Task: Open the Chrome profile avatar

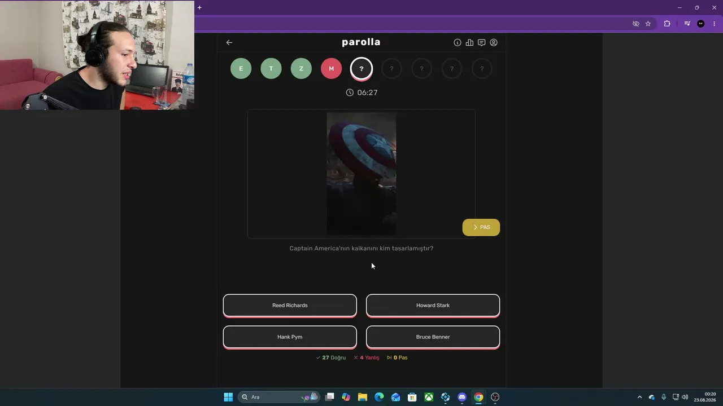Action: 701,24
